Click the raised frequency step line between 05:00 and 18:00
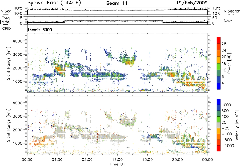This screenshot has height=166, width=240. [114, 20]
